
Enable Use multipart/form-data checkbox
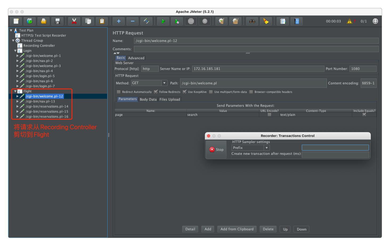211,92
